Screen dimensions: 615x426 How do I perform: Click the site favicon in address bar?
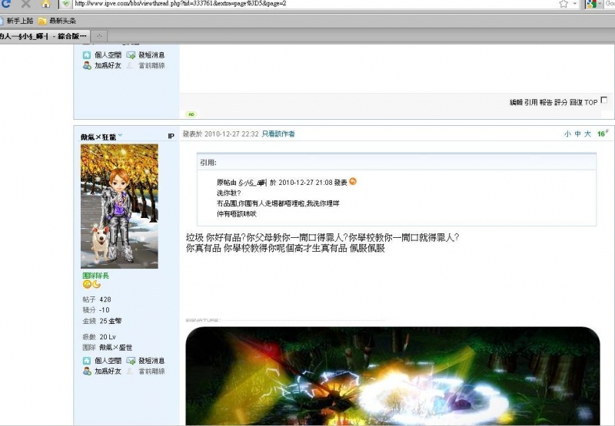click(x=66, y=4)
